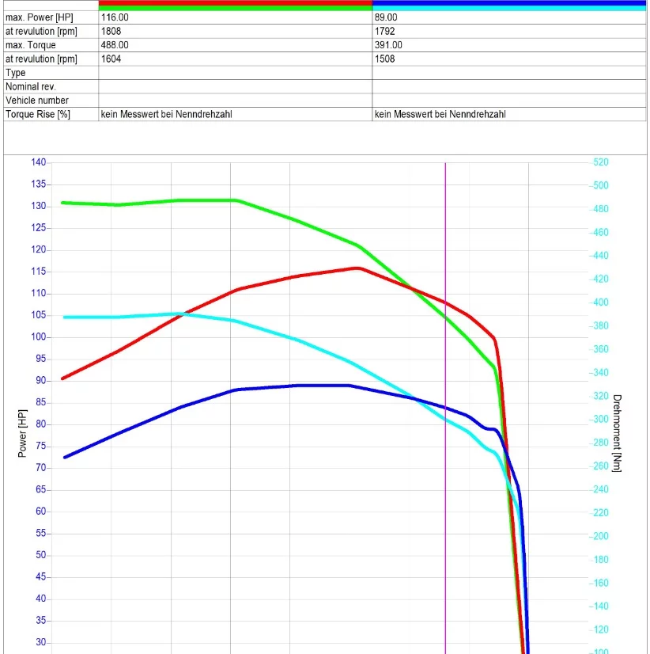Click the empty Nominal rev. field in first column
Viewport: 650px width, 654px height.
pyautogui.click(x=235, y=86)
